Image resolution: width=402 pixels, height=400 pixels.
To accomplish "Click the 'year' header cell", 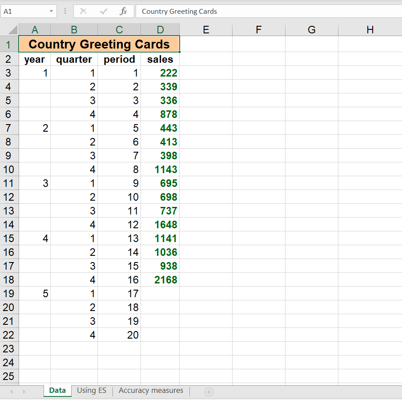I will point(35,59).
